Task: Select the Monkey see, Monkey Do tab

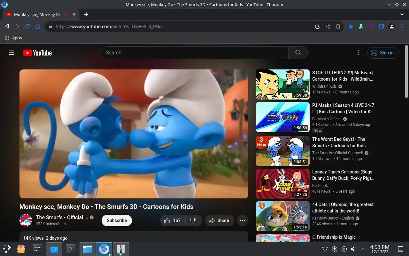Action: click(41, 14)
